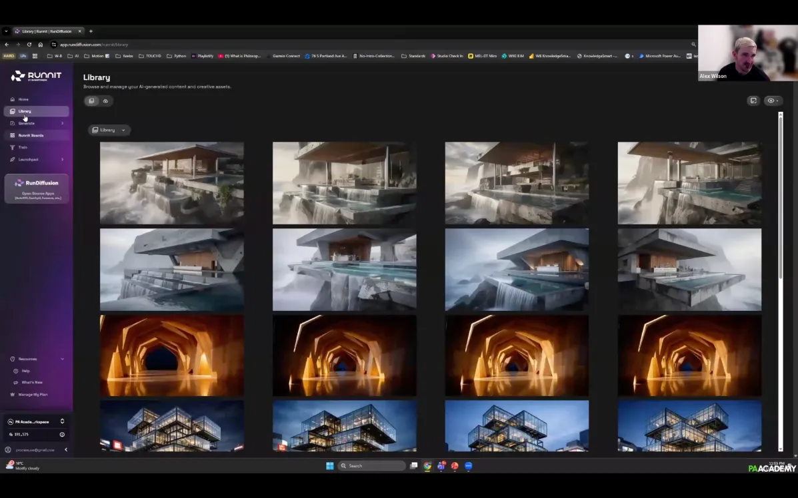
Task: Open the Library folder dropdown
Action: coord(109,130)
